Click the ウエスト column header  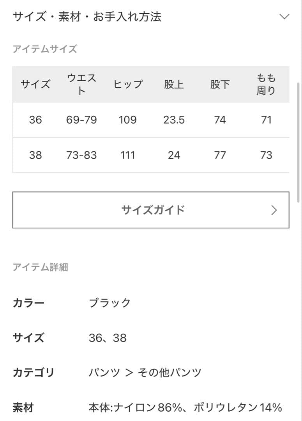82,85
